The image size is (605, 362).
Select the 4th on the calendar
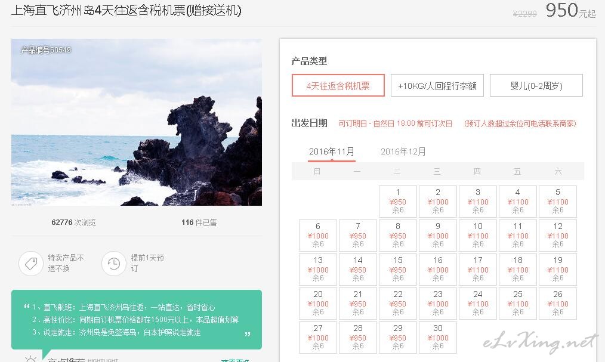[x=518, y=201]
